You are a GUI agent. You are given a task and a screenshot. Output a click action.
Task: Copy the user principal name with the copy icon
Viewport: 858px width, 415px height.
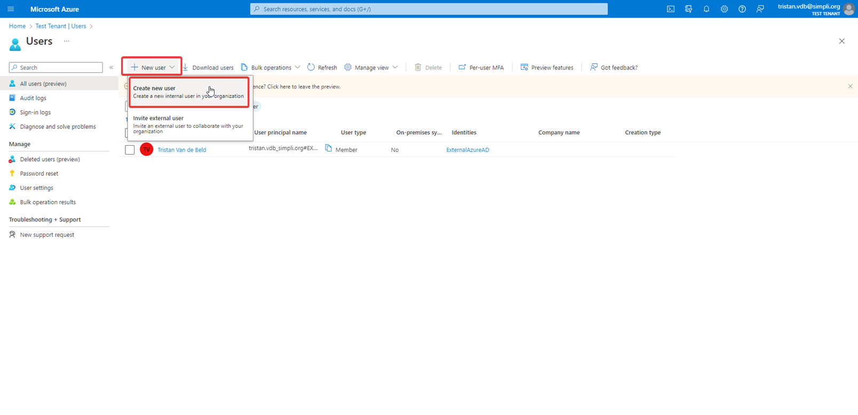328,148
